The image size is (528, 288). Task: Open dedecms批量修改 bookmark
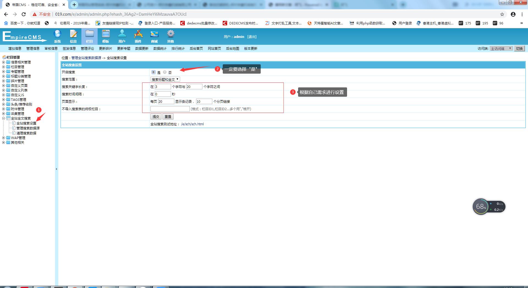point(199,23)
